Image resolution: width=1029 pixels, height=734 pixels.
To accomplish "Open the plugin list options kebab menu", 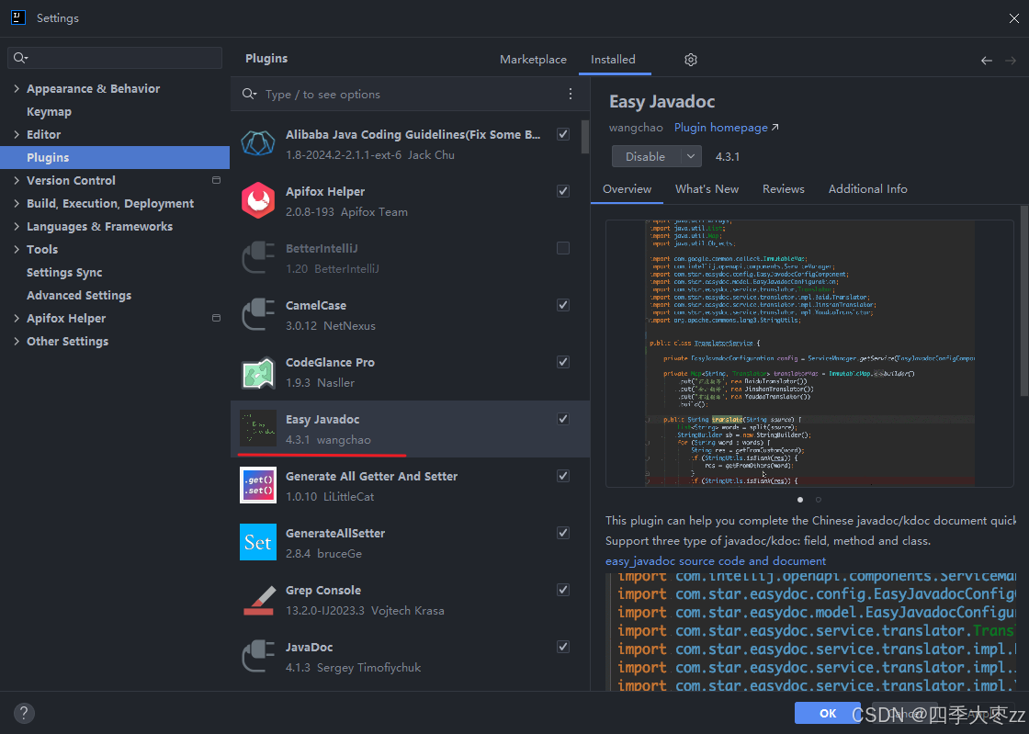I will (571, 94).
